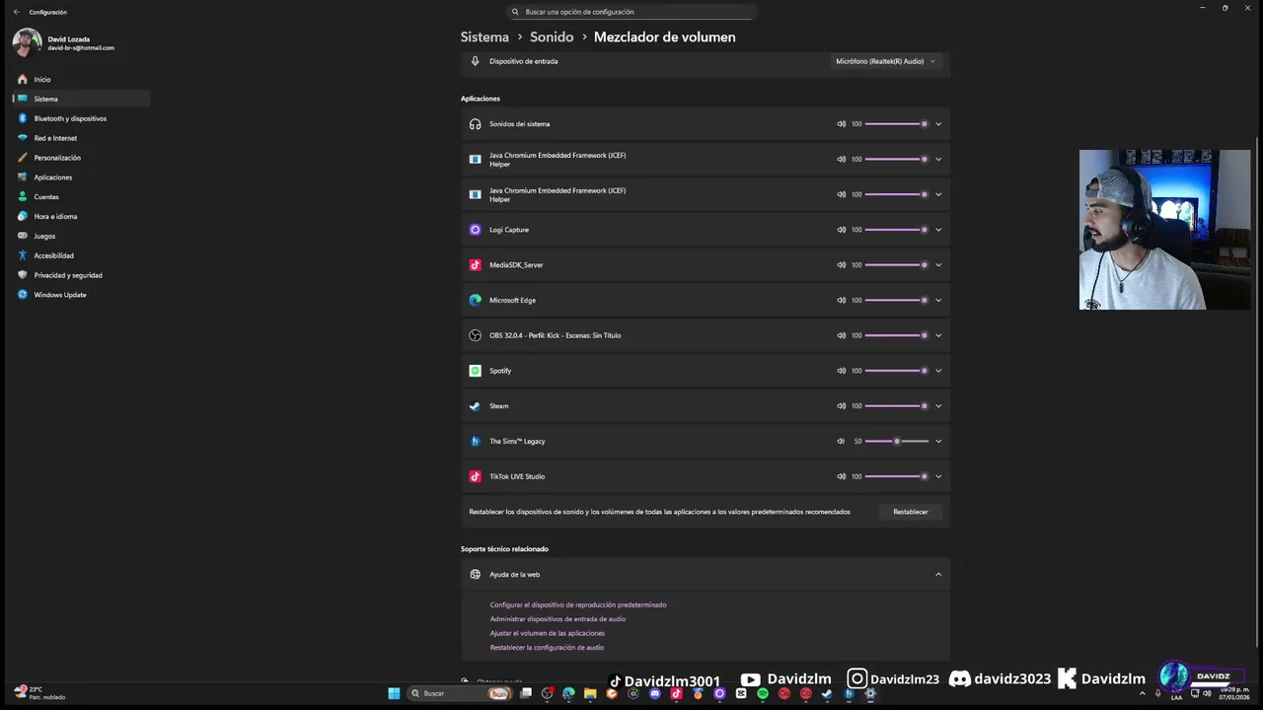This screenshot has height=710, width=1263.
Task: Mute Steam using its speaker icon
Action: tap(842, 406)
